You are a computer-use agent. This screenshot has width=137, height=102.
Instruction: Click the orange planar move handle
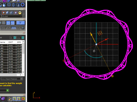pos(100,33)
